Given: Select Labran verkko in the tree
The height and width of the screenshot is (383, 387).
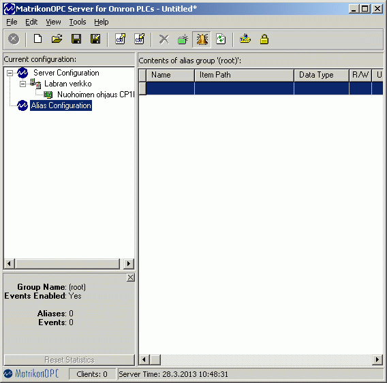Looking at the screenshot, I should [68, 84].
